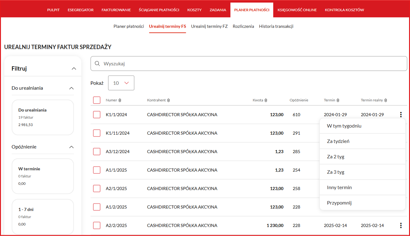Collapse the Opóźnienie filter section
410x236 pixels.
71,147
